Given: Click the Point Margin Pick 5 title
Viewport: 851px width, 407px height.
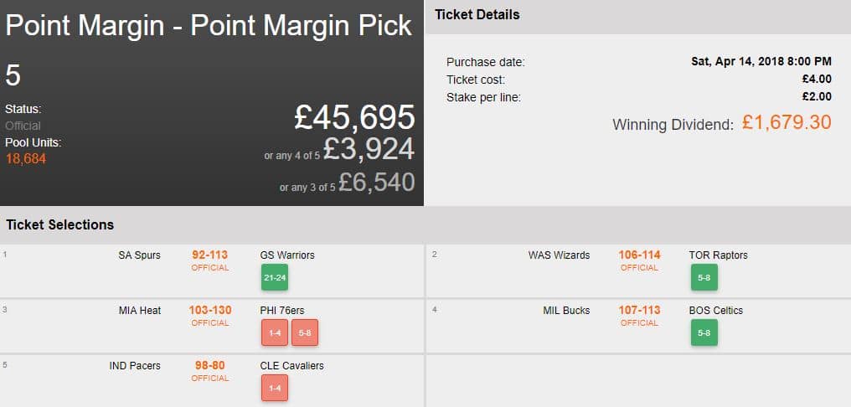Looking at the screenshot, I should click(209, 27).
